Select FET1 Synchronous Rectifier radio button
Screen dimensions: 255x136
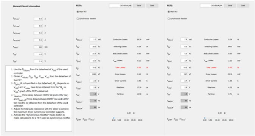click(78, 19)
